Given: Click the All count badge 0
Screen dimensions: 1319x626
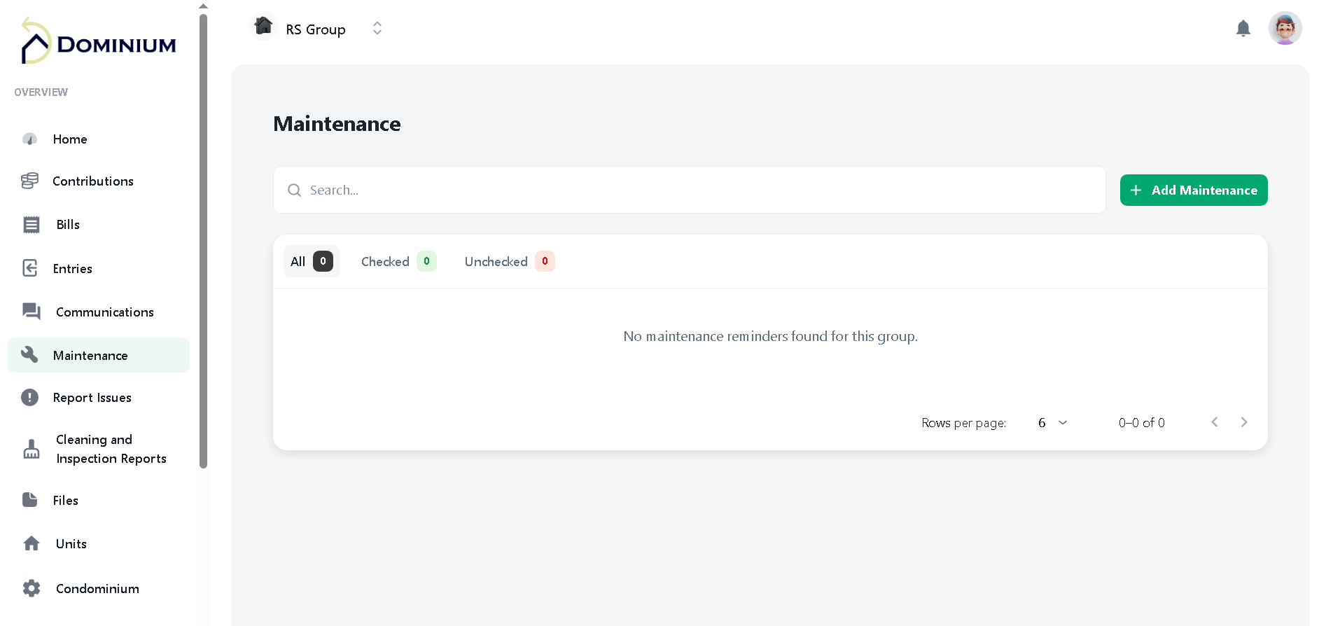Looking at the screenshot, I should [323, 261].
